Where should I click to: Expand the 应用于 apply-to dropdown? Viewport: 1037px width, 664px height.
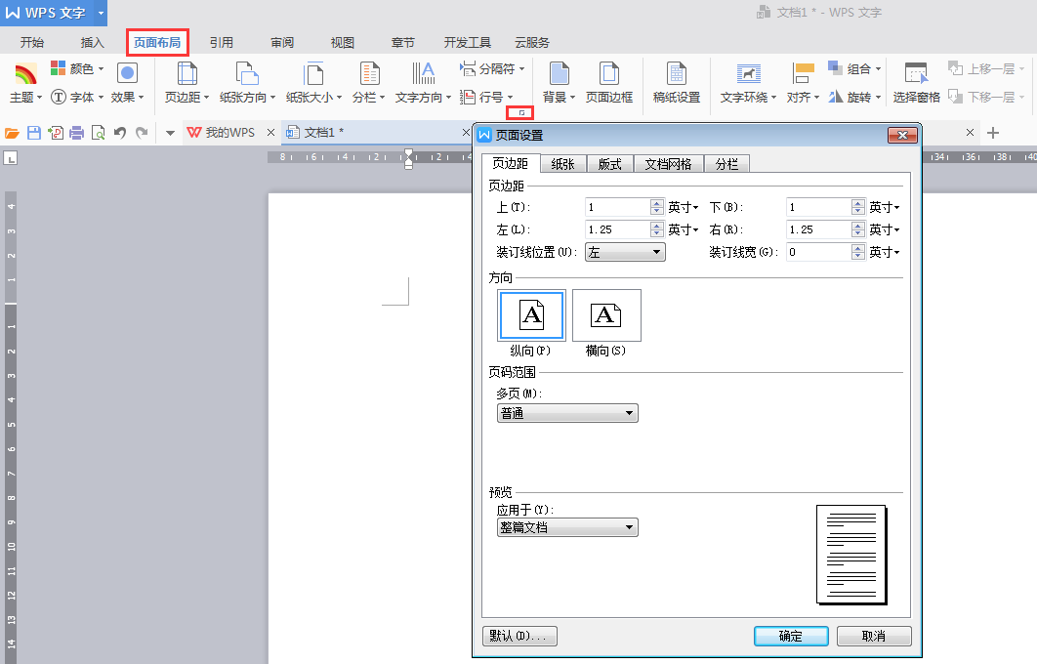[567, 528]
